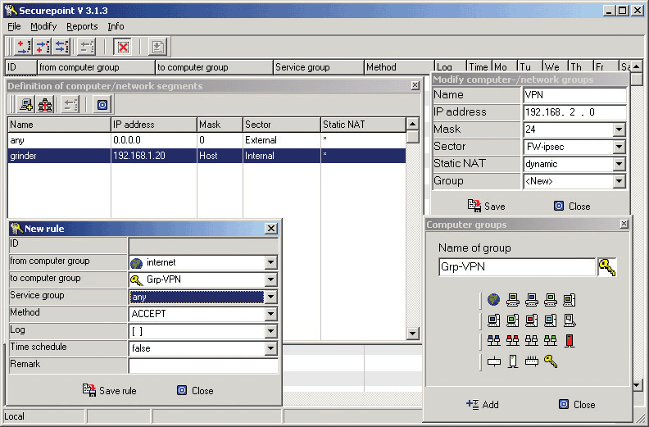Click the Remark field in New rule
This screenshot has width=649, height=427.
[203, 366]
